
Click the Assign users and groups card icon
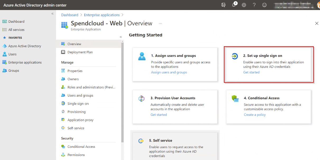pyautogui.click(x=142, y=56)
